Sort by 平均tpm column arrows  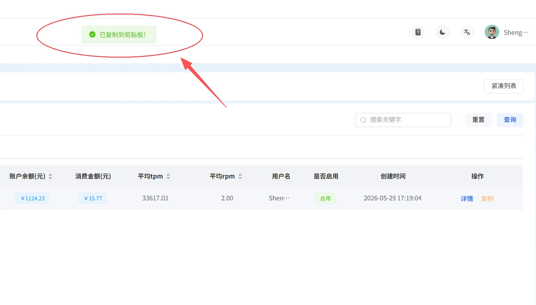(168, 177)
